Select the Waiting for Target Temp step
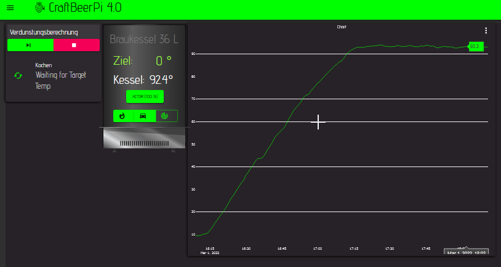Image resolution: width=501 pixels, height=267 pixels. coord(60,80)
